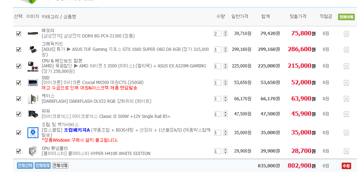Remove the Crucial MX500 SSD item via X
The image size is (358, 172).
(x=346, y=83)
